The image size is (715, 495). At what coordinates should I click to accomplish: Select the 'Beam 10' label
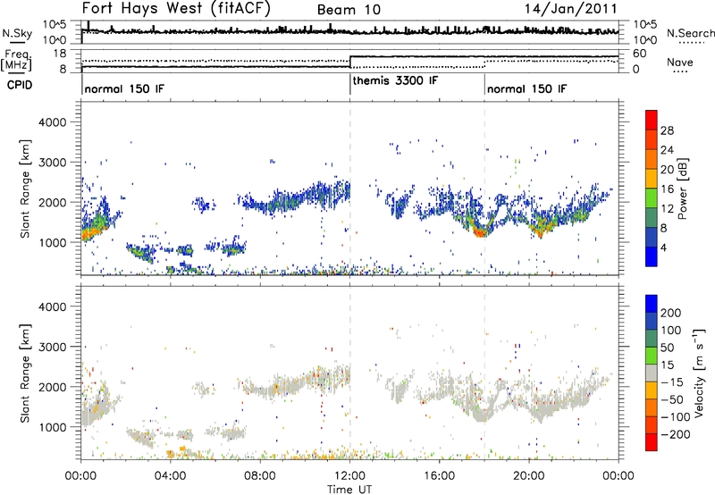[349, 10]
